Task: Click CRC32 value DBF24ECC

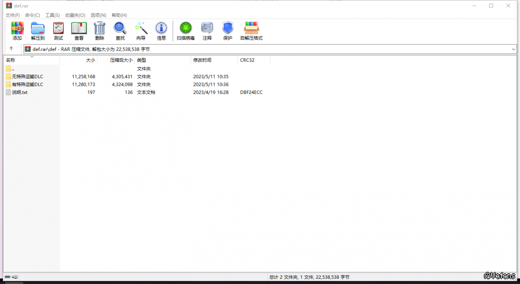Action: tap(251, 92)
